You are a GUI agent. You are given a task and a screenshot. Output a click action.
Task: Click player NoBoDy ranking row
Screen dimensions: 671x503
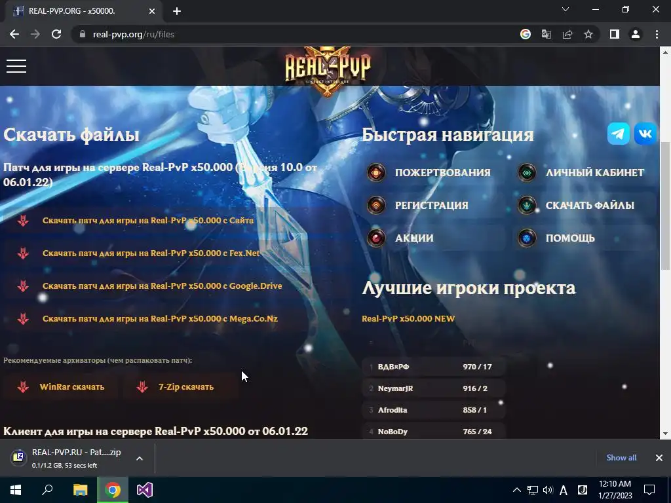(x=434, y=431)
